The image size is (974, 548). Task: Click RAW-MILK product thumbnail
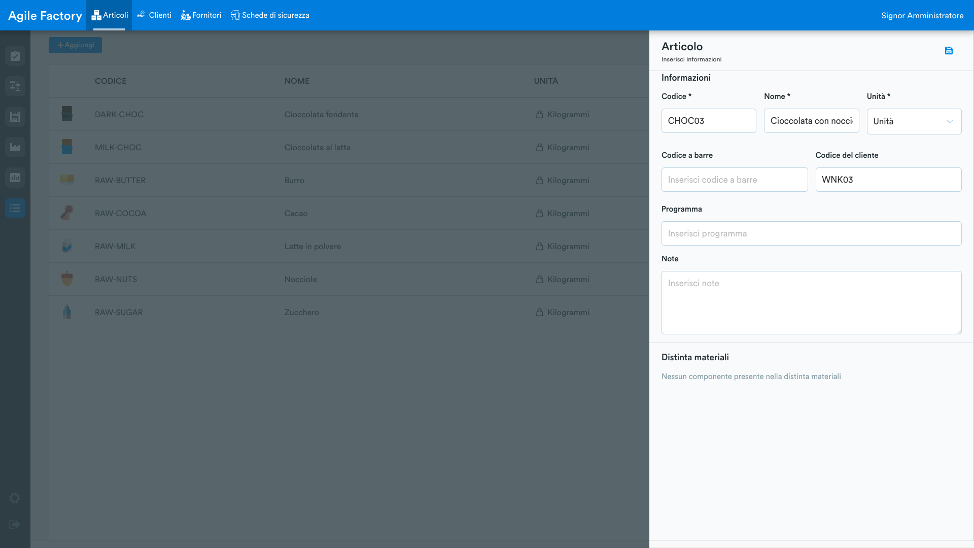(67, 246)
